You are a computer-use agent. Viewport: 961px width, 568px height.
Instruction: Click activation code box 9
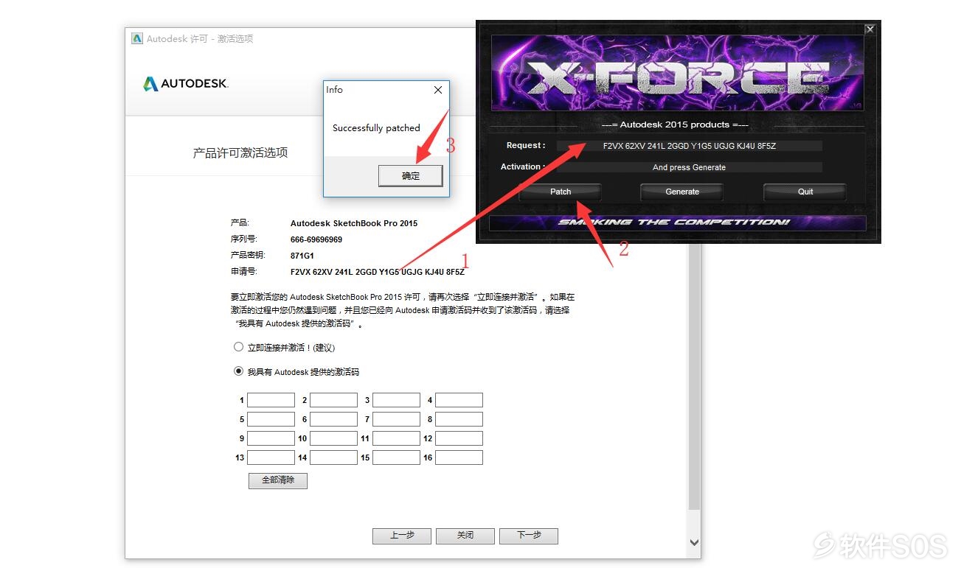pyautogui.click(x=271, y=438)
